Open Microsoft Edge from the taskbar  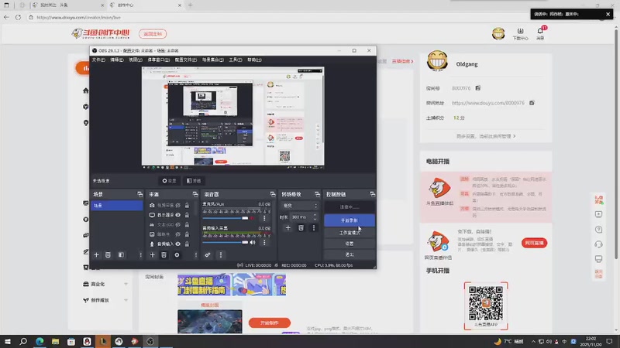tap(40, 341)
